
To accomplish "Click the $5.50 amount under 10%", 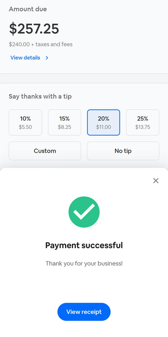I will click(x=25, y=127).
